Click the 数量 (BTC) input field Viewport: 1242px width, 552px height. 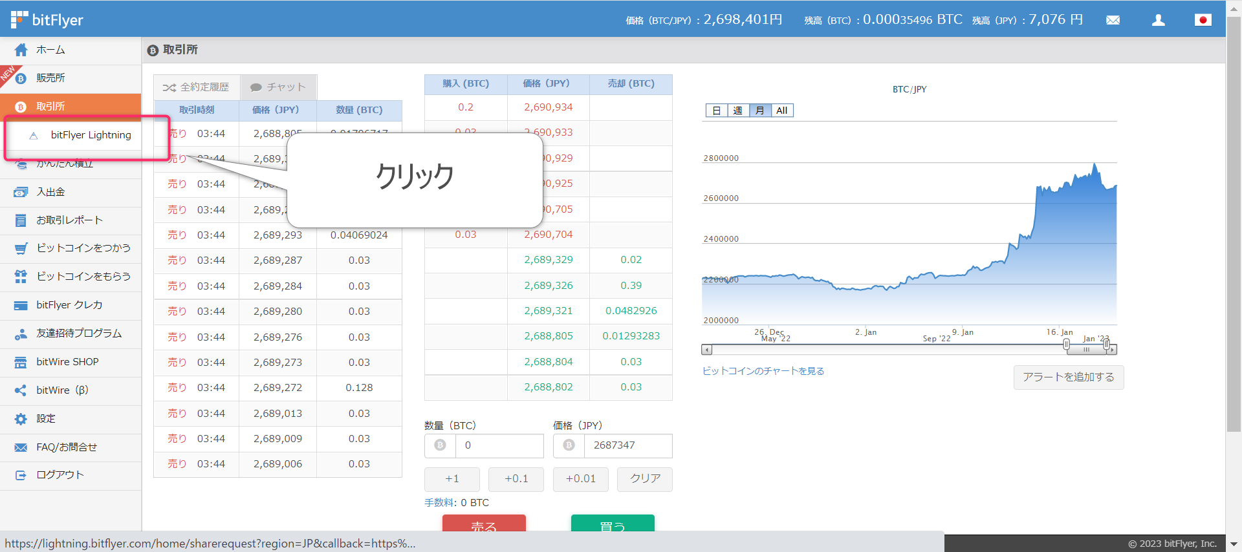pos(499,445)
